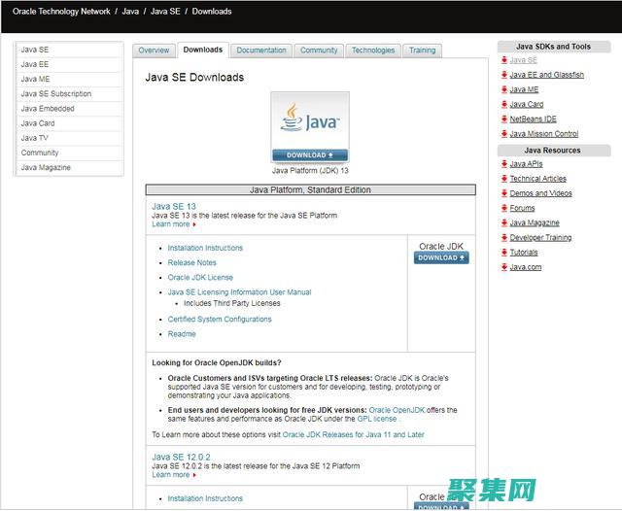The image size is (622, 511).
Task: Click the Oracle JDK Download button for Java SE 13
Action: tap(441, 257)
